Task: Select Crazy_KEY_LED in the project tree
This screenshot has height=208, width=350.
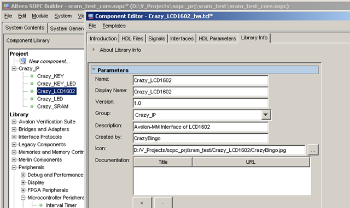Action: coord(56,84)
